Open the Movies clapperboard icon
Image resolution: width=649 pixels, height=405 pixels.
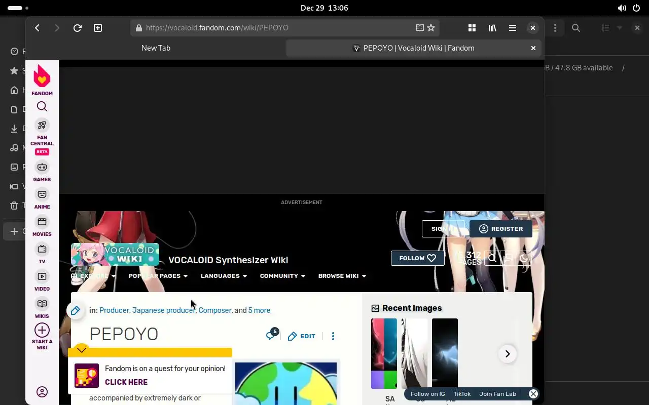point(42,222)
